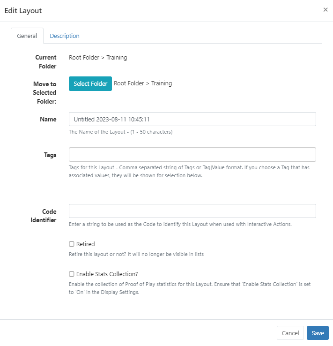Image resolution: width=333 pixels, height=346 pixels.
Task: Click the 'Code Identifier' field label
Action: pyautogui.click(x=46, y=216)
